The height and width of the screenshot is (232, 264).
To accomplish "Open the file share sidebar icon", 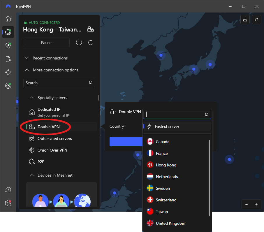I will [8, 59].
